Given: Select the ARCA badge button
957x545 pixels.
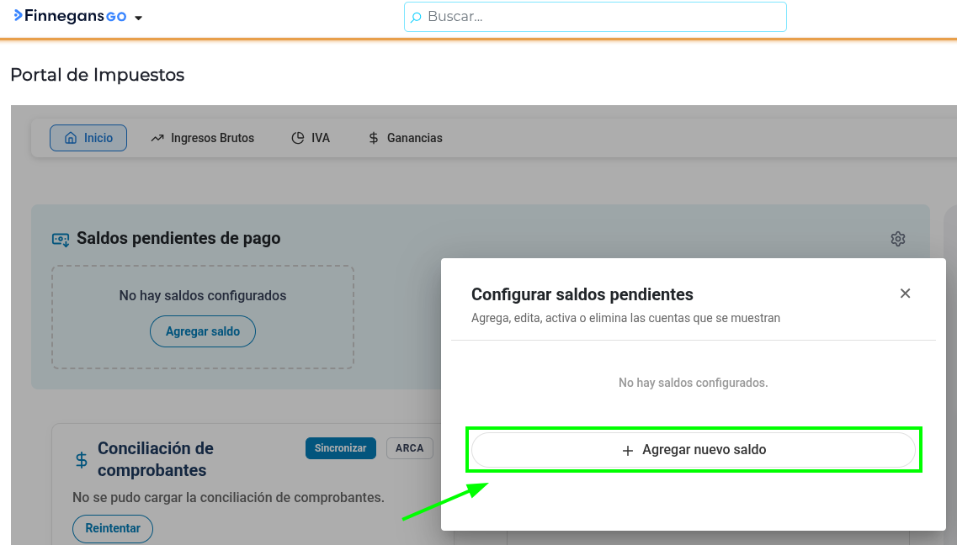Looking at the screenshot, I should click(410, 448).
